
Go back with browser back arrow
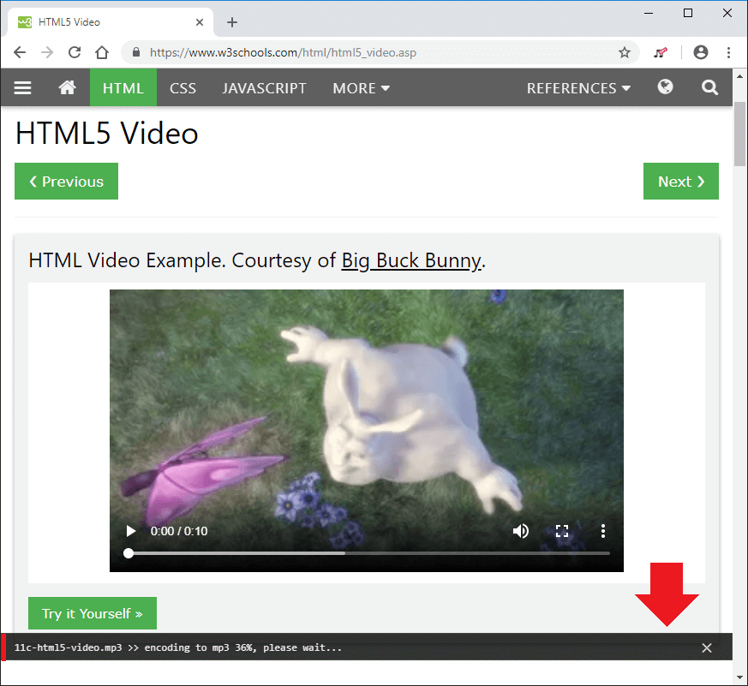pyautogui.click(x=20, y=52)
